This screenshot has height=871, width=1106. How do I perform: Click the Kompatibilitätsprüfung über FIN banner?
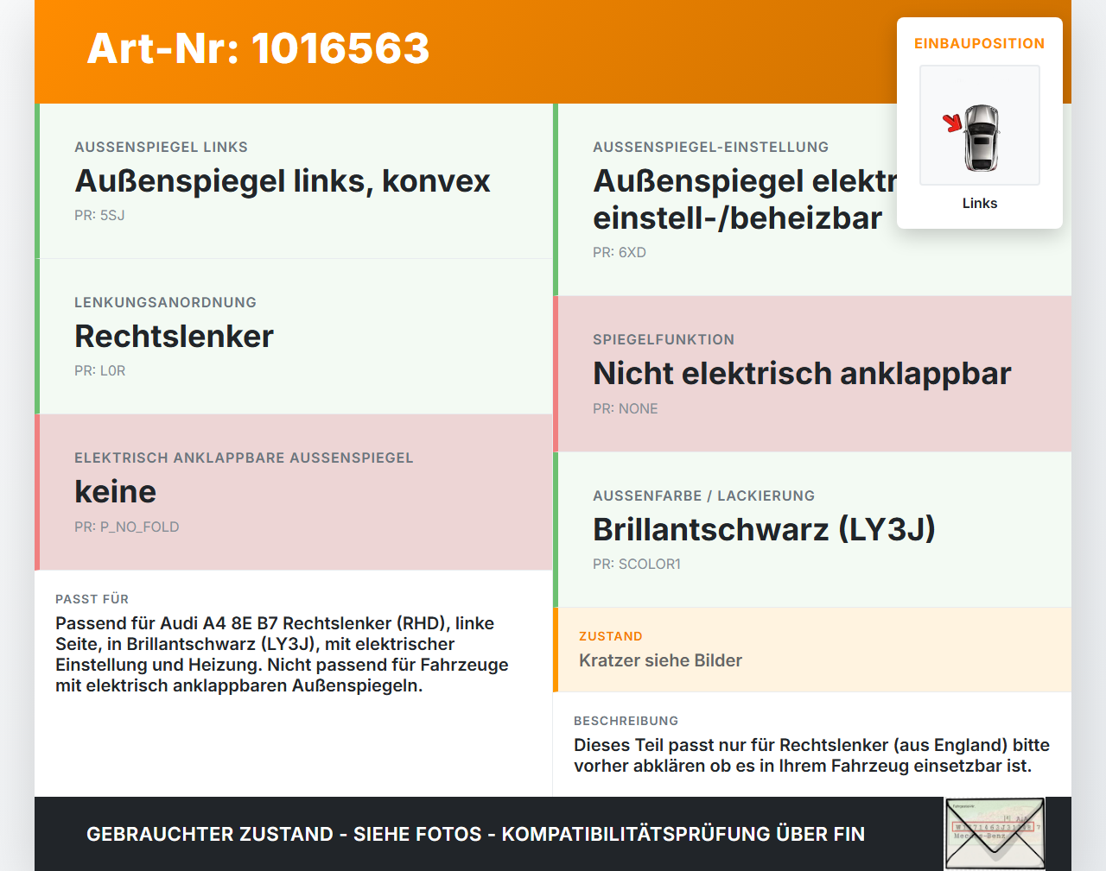[x=475, y=834]
